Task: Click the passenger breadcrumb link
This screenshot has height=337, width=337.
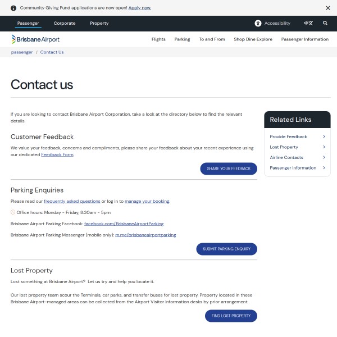Action: point(22,52)
